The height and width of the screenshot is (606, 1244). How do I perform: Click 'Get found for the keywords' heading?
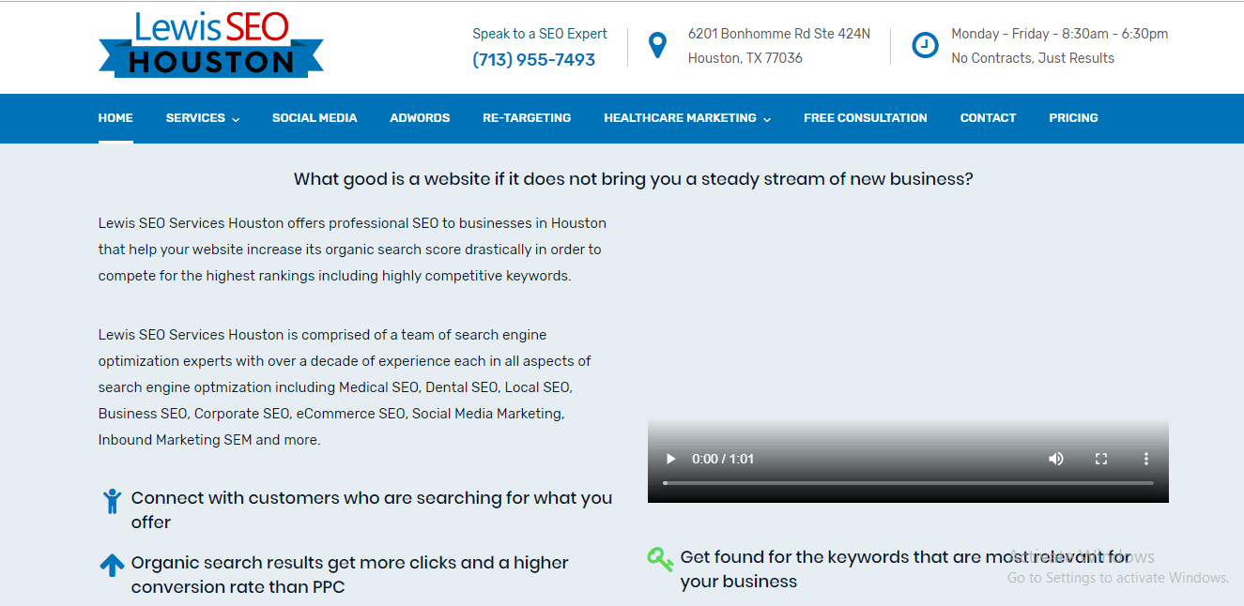pyautogui.click(x=906, y=569)
